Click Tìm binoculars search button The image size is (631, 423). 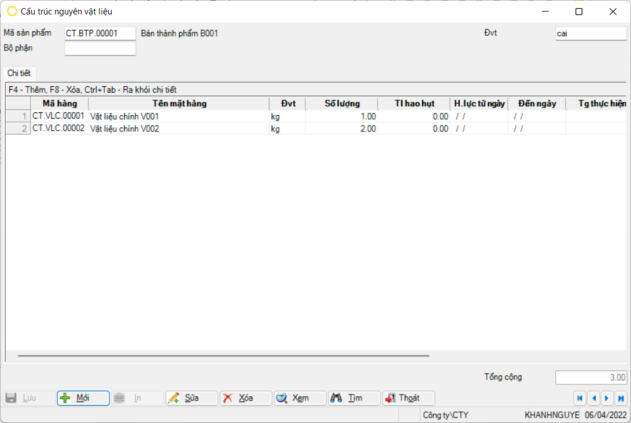coord(355,398)
